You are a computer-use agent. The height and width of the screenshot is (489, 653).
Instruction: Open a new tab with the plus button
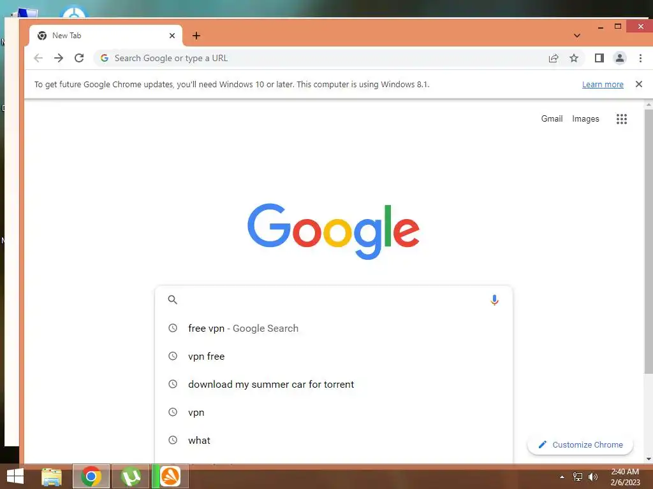click(196, 36)
